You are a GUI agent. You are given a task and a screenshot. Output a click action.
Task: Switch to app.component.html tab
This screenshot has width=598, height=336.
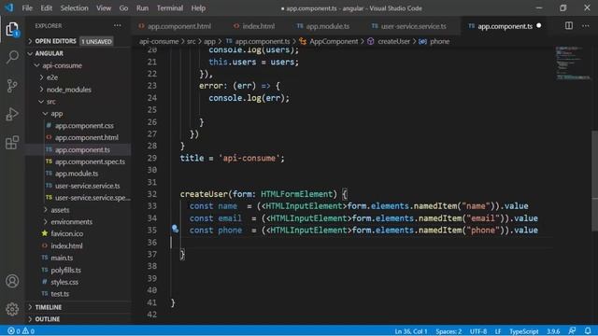coord(175,26)
